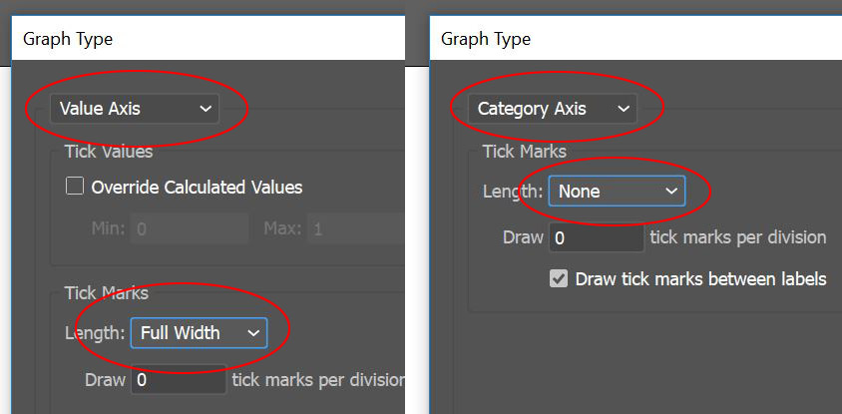Click the Draw field below None dropdown
Image resolution: width=842 pixels, height=414 pixels.
coord(597,237)
